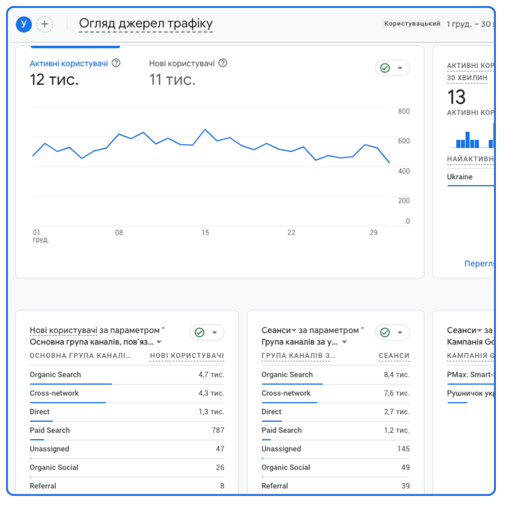This screenshot has width=505, height=505.
Task: Click the plus icon to add comparison
Action: pyautogui.click(x=45, y=24)
